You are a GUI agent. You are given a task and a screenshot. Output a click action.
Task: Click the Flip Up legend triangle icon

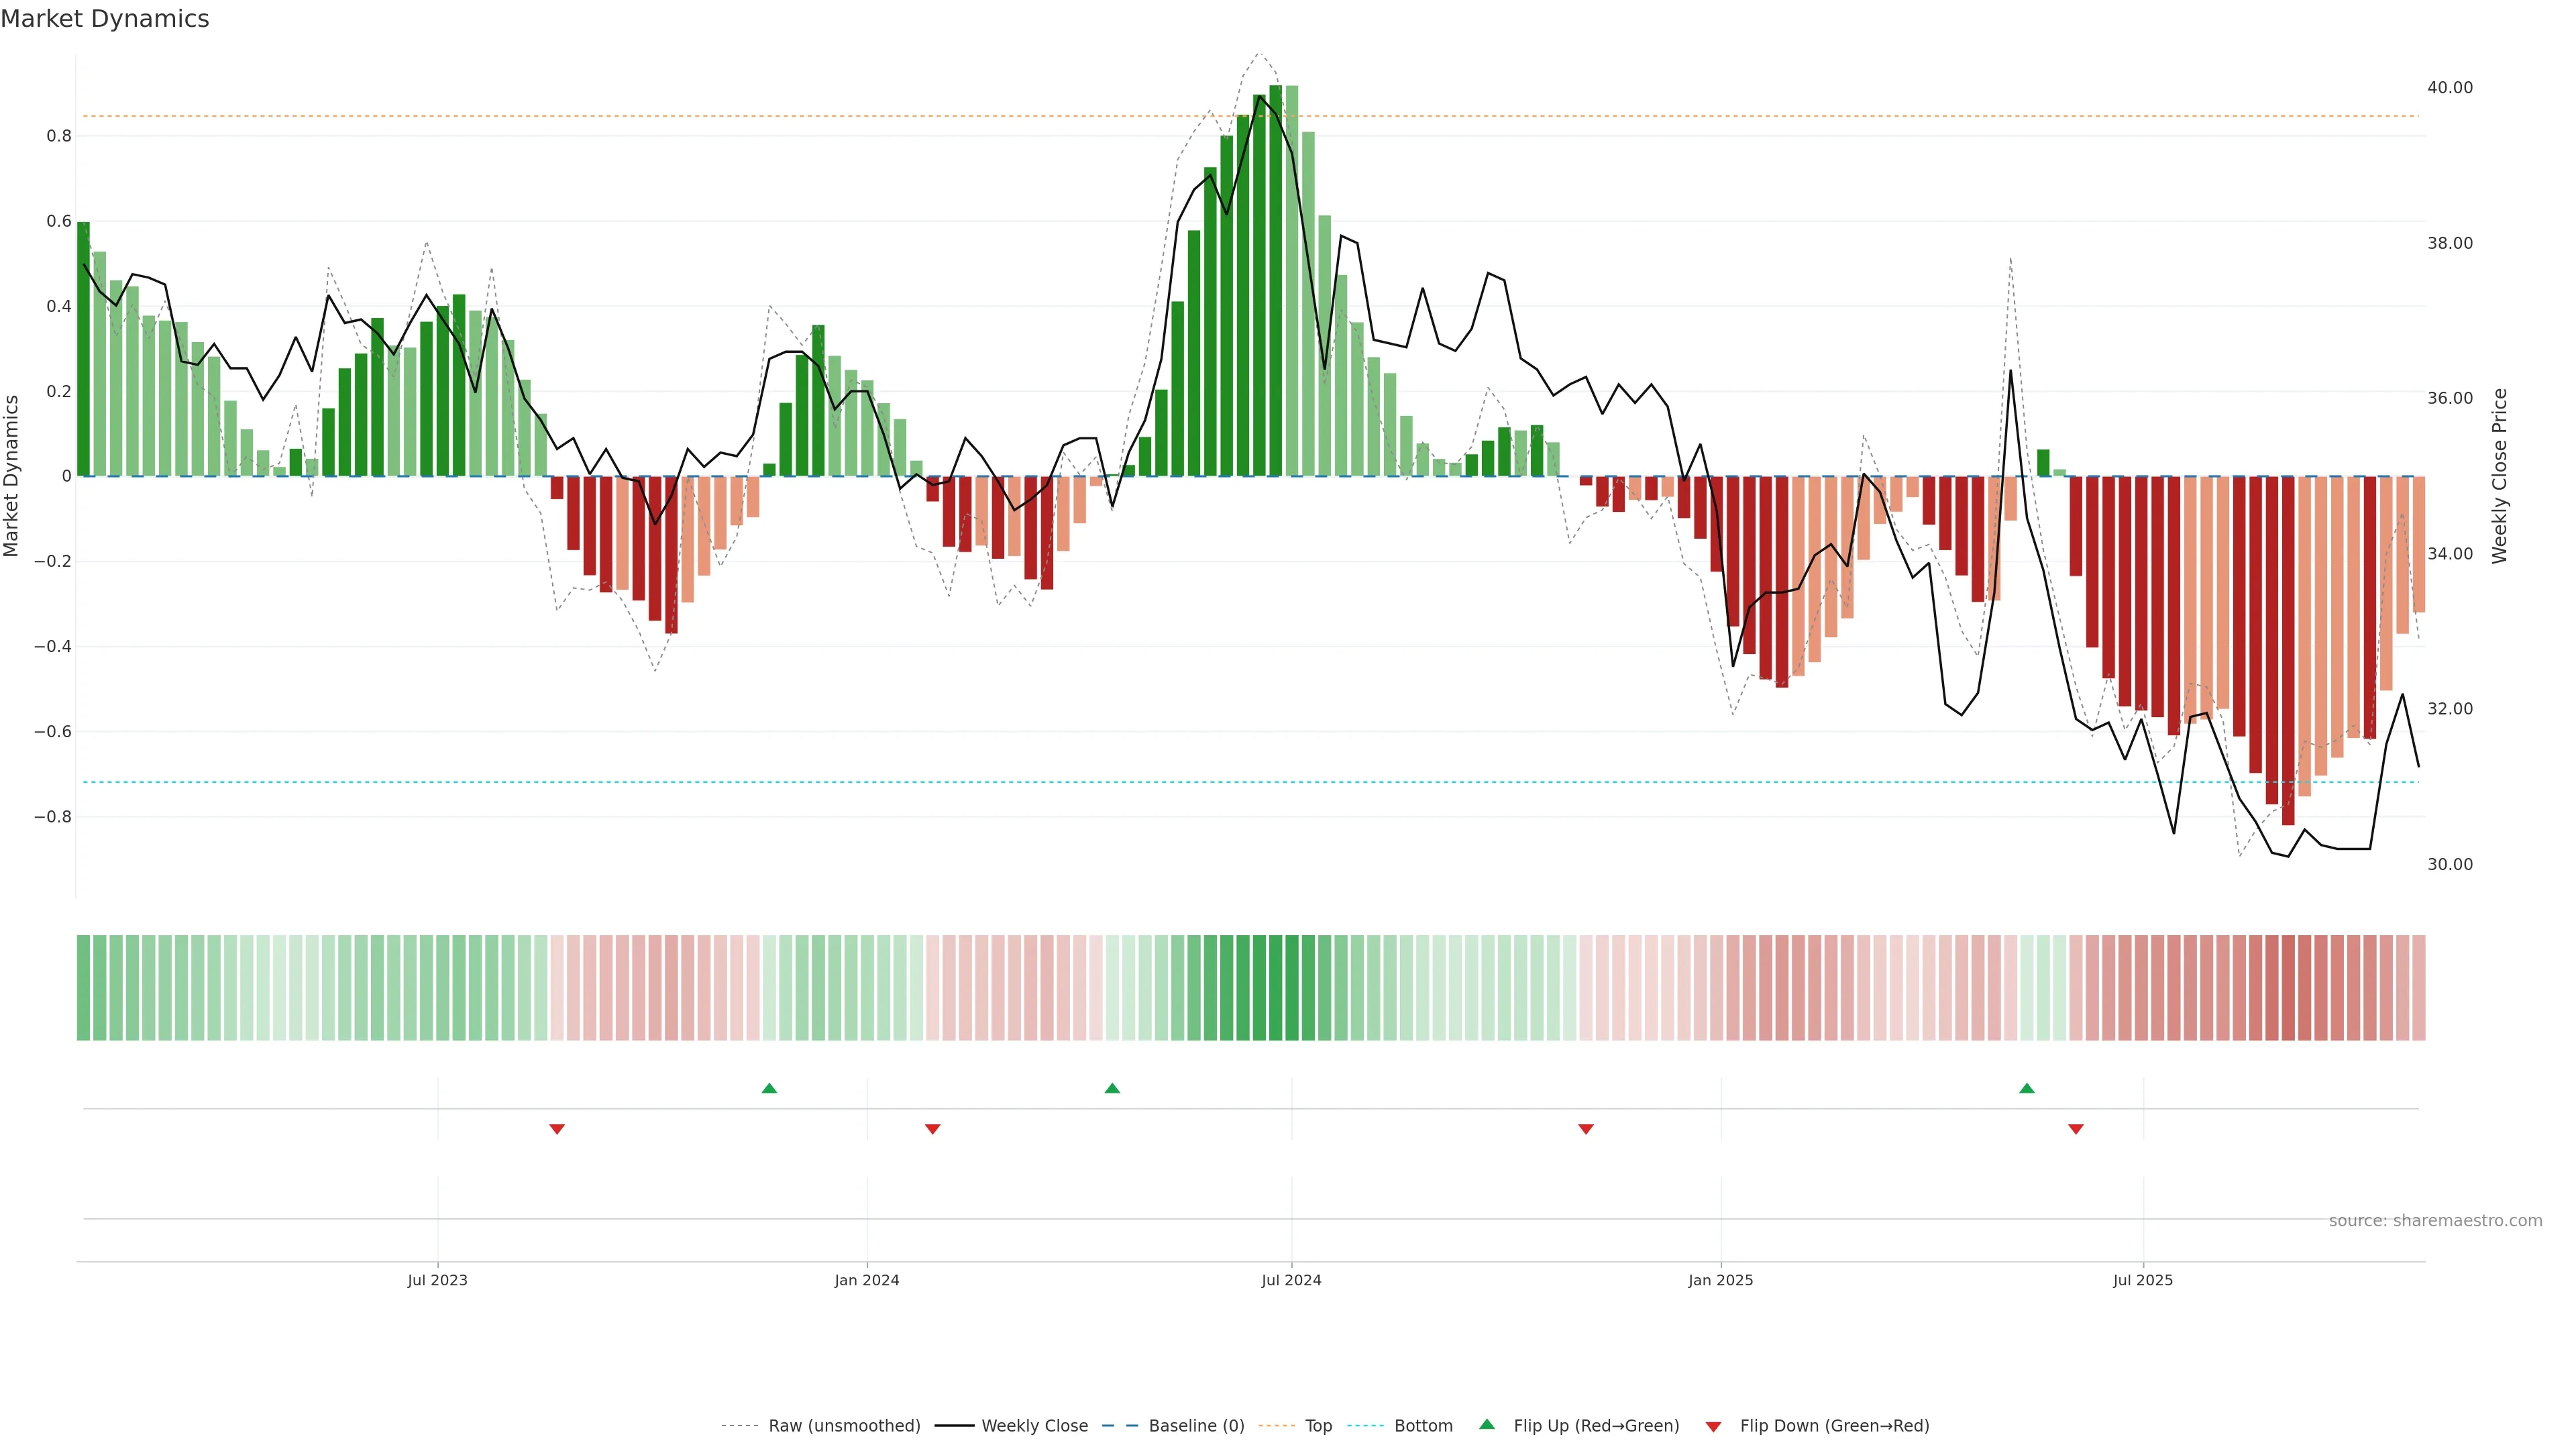point(1487,1424)
